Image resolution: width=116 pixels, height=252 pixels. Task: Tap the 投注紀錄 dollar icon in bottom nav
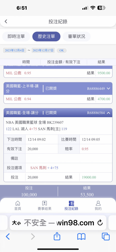point(71,203)
